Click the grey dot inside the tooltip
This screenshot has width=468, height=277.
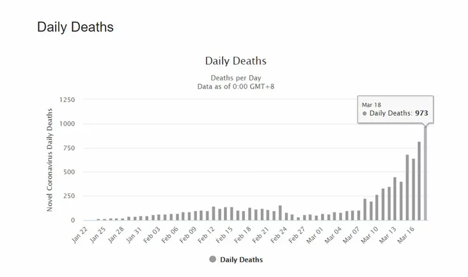(x=364, y=114)
